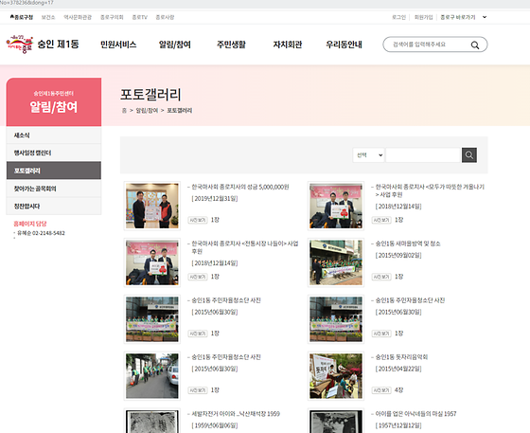This screenshot has height=433, width=530.
Task: Open thumbnail for 모두가 따뜻한 겨울나기 post
Action: (336, 206)
